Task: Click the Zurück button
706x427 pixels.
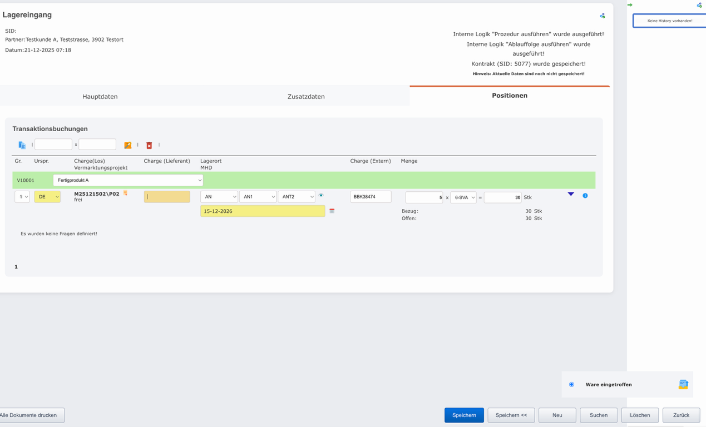Action: coord(681,415)
